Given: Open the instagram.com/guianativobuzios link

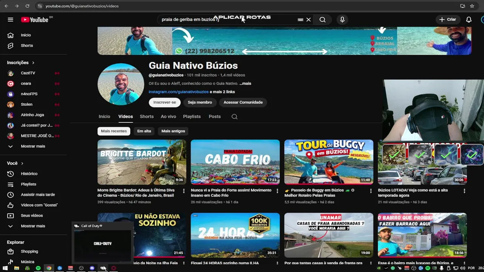Looking at the screenshot, I should tap(178, 92).
